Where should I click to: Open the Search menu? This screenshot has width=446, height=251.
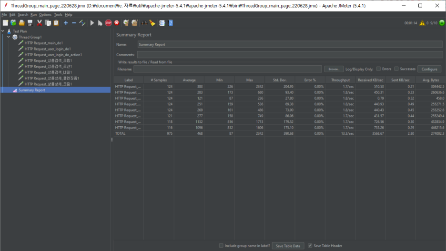23,14
